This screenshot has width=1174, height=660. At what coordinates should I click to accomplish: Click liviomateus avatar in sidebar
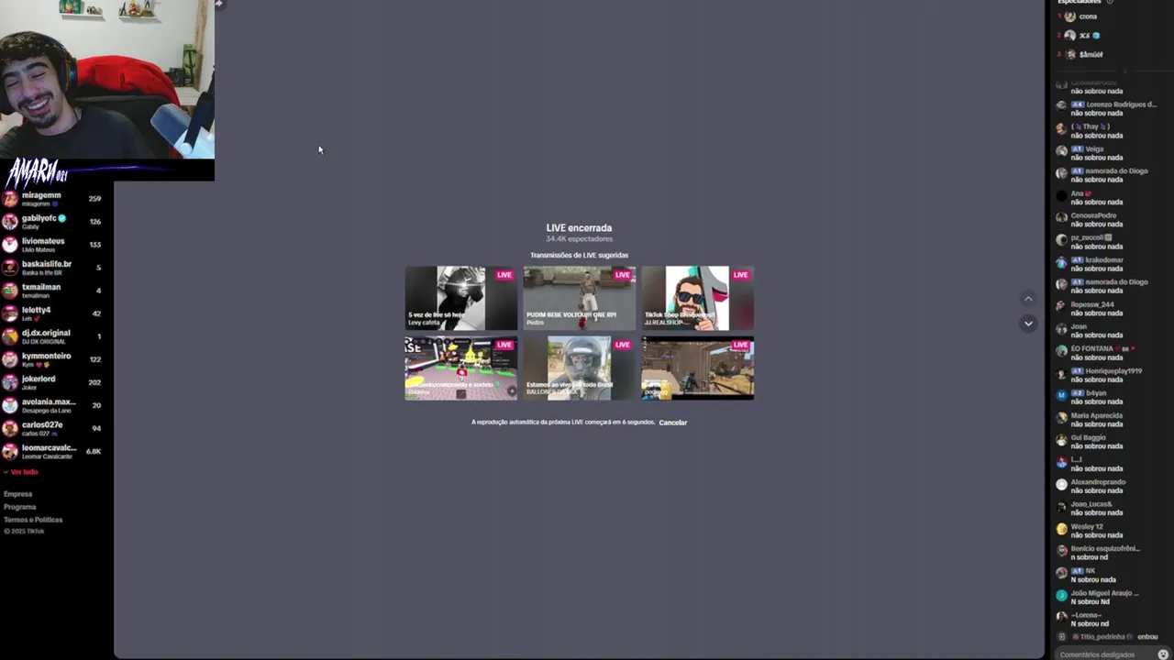coord(10,245)
